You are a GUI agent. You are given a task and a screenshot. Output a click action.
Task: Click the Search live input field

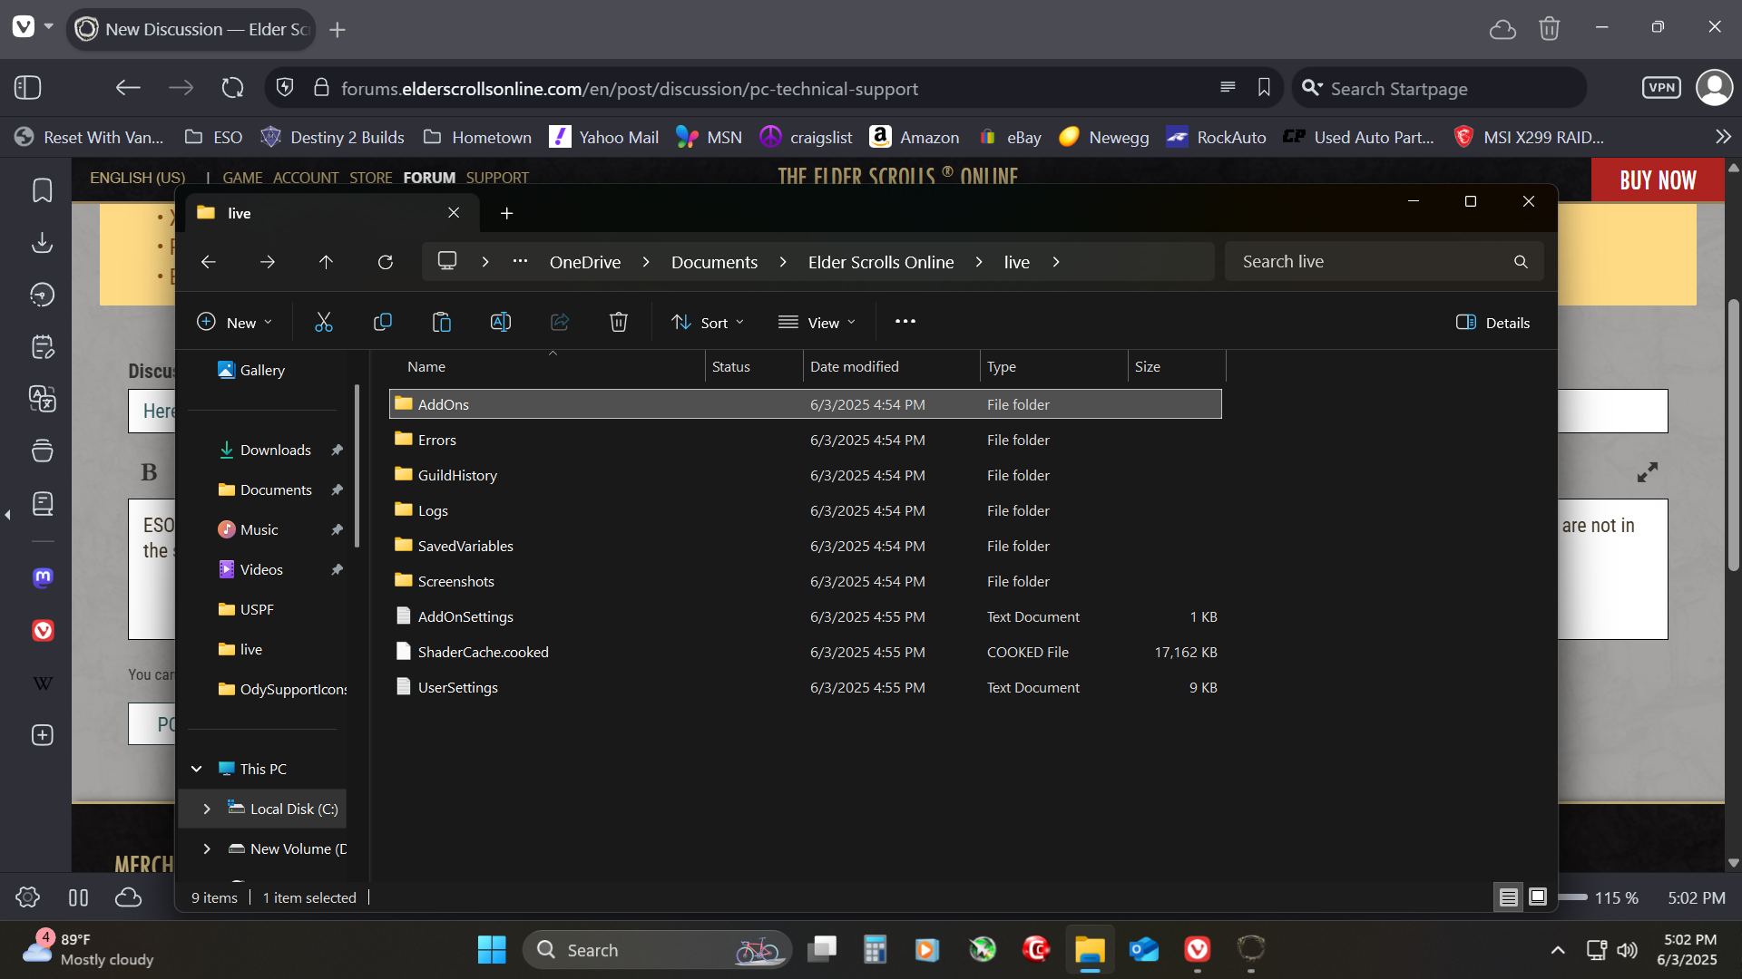click(x=1370, y=262)
